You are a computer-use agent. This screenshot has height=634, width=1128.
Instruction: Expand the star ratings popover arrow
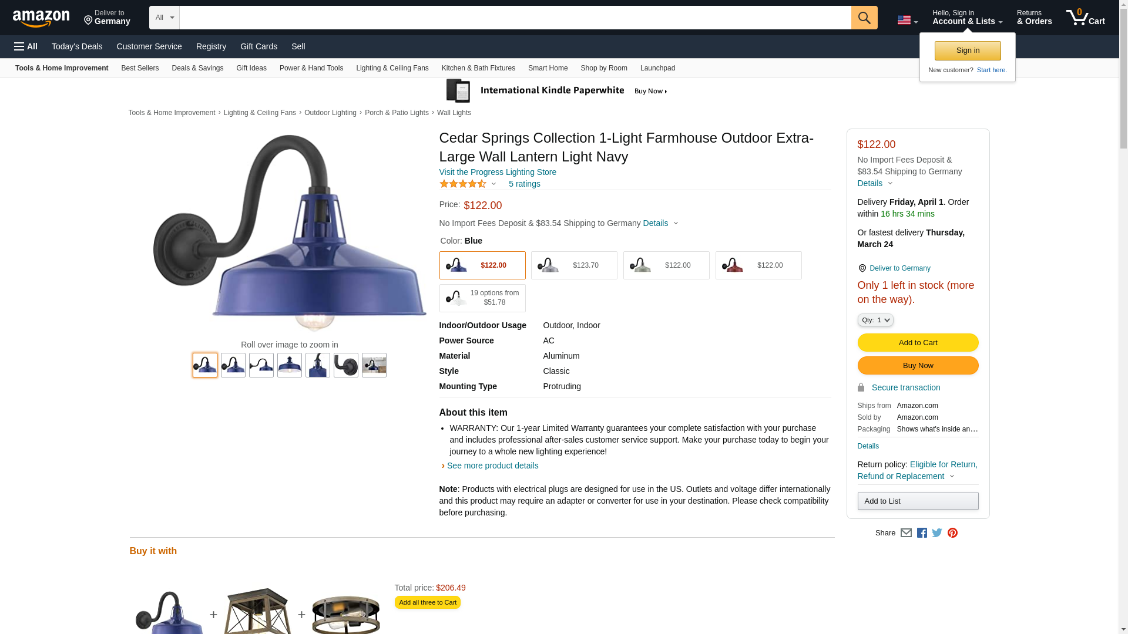click(x=493, y=184)
